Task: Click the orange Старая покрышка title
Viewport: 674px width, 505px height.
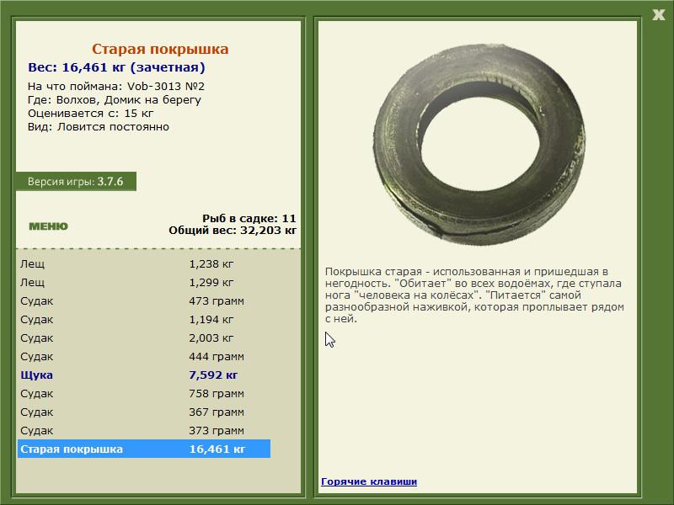Action: tap(160, 49)
